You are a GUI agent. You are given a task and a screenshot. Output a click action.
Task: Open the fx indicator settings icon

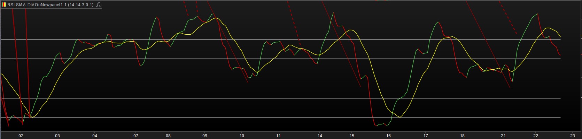pos(99,5)
